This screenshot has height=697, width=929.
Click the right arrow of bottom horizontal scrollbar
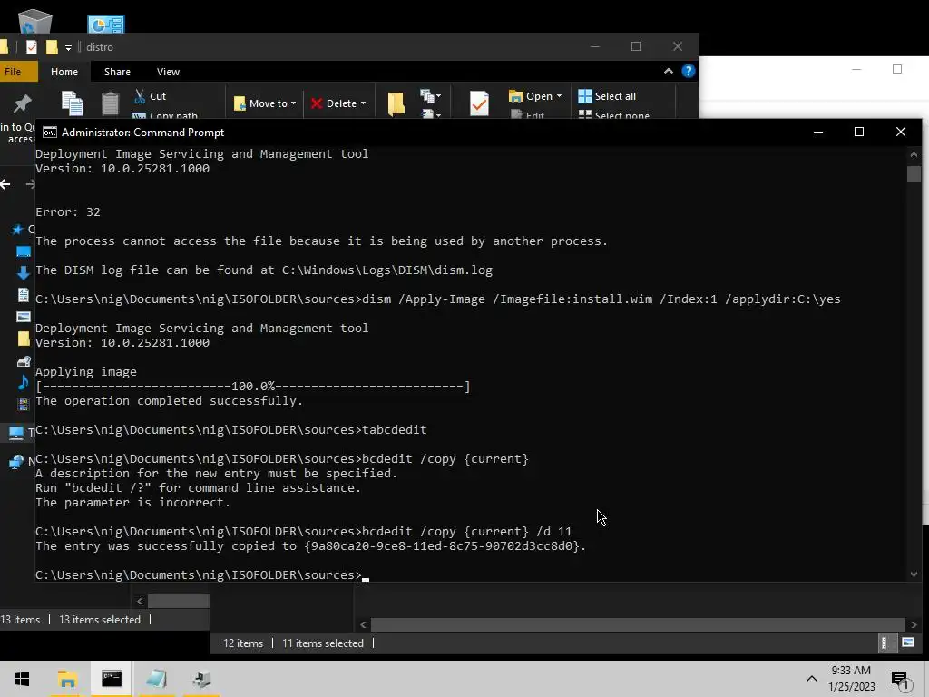pos(914,624)
